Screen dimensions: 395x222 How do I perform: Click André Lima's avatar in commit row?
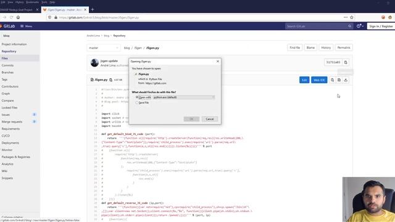[x=94, y=63]
